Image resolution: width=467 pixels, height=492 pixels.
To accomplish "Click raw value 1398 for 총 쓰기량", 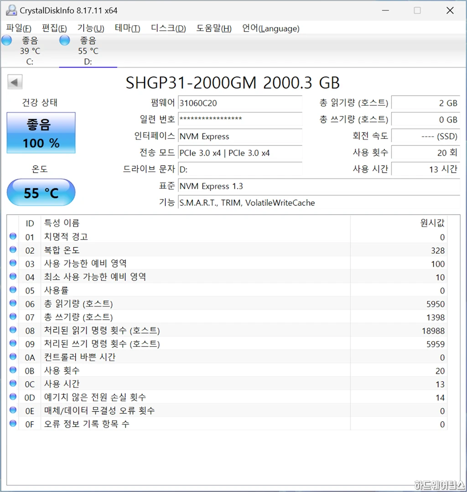I will [x=435, y=317].
